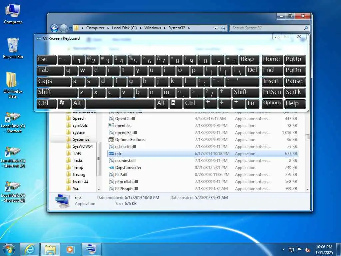Viewport: 341px width, 256px height.
Task: Open the Action Center flag tray icon
Action: click(x=299, y=249)
